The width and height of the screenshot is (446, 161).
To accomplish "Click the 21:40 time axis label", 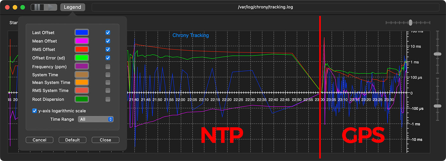I will tap(134, 100).
